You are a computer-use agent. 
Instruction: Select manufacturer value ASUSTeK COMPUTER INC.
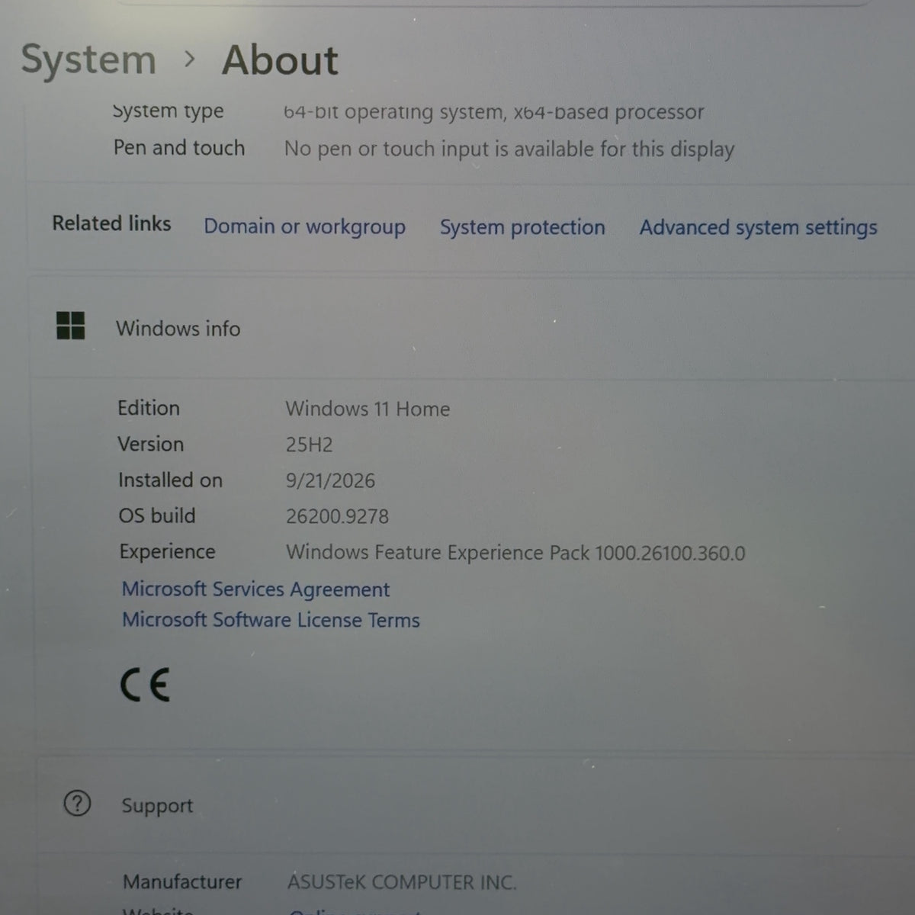point(402,882)
